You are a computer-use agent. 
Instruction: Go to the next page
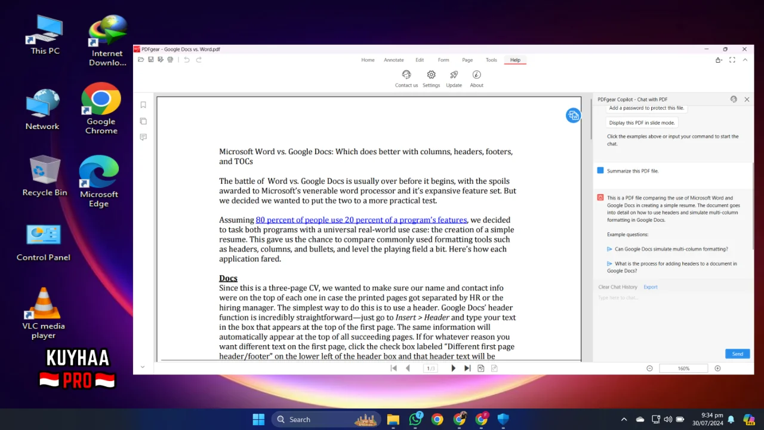(453, 368)
